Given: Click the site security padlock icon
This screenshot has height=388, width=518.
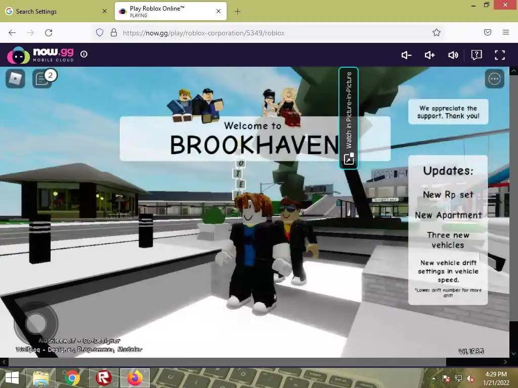Looking at the screenshot, I should (x=114, y=33).
